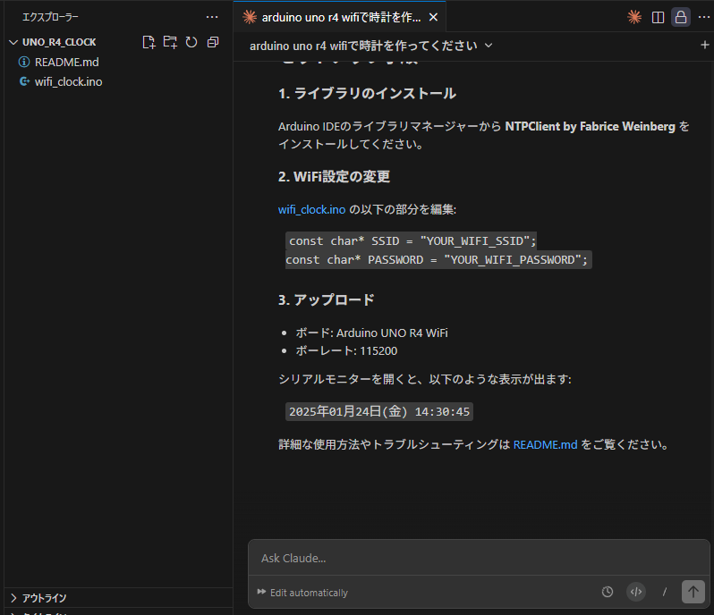Focus the Ask Claude input field

[x=478, y=558]
